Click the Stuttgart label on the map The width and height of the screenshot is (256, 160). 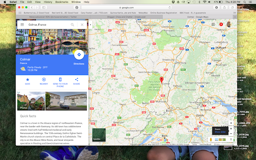(220, 48)
